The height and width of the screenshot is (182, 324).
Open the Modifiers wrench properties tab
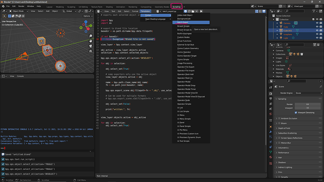point(270,132)
